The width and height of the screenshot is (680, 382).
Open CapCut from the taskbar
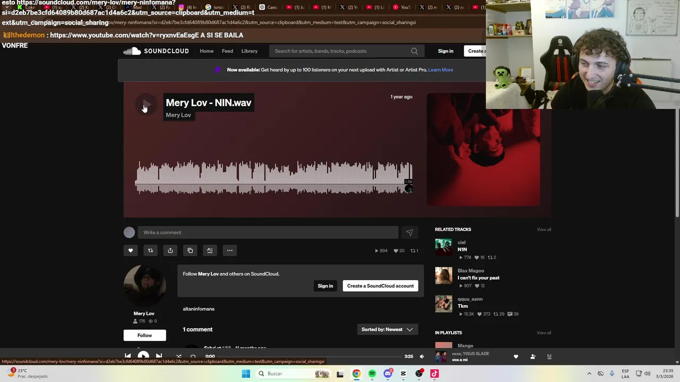[403, 374]
